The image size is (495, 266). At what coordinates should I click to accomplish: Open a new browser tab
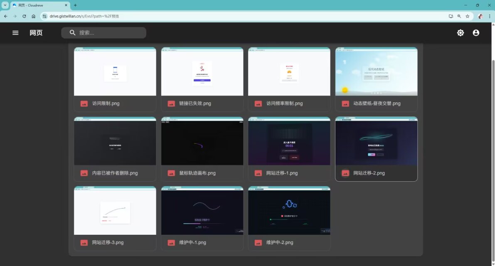coord(75,5)
